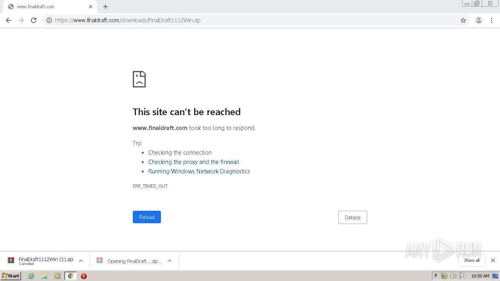
Task: Show hidden system tray icons
Action: click(436, 276)
